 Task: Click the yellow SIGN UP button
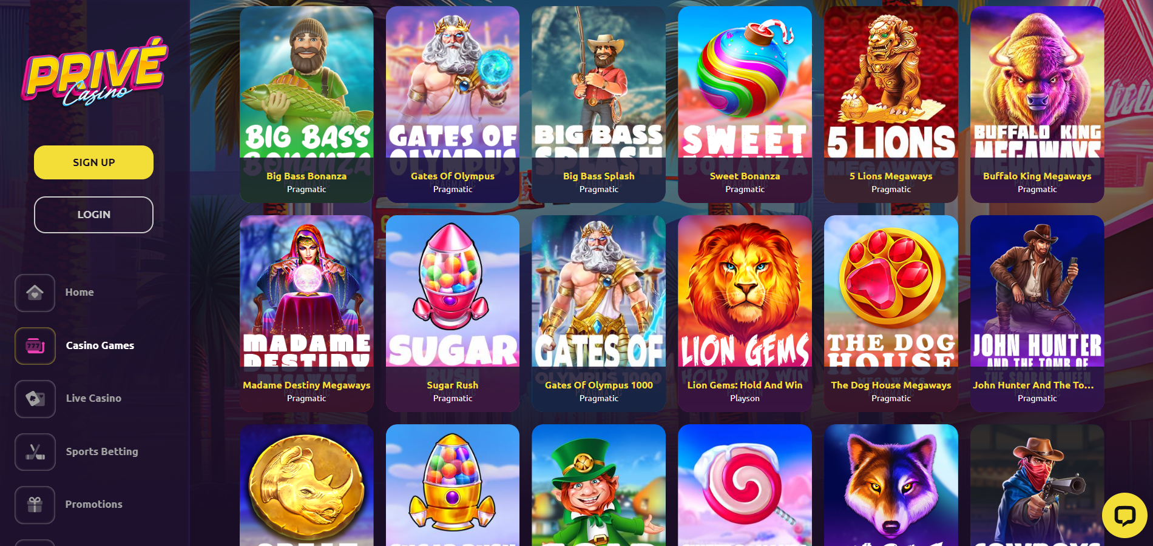pos(93,162)
